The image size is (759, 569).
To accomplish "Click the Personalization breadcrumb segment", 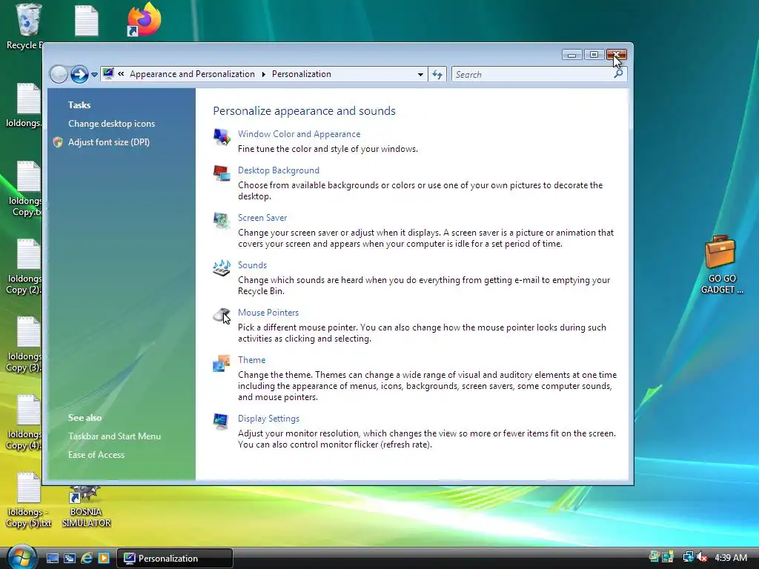I will tap(301, 74).
